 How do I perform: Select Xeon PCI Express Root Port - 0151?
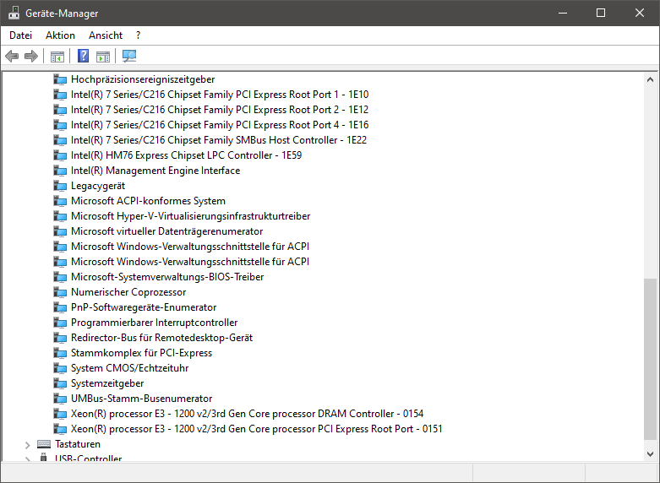[256, 429]
